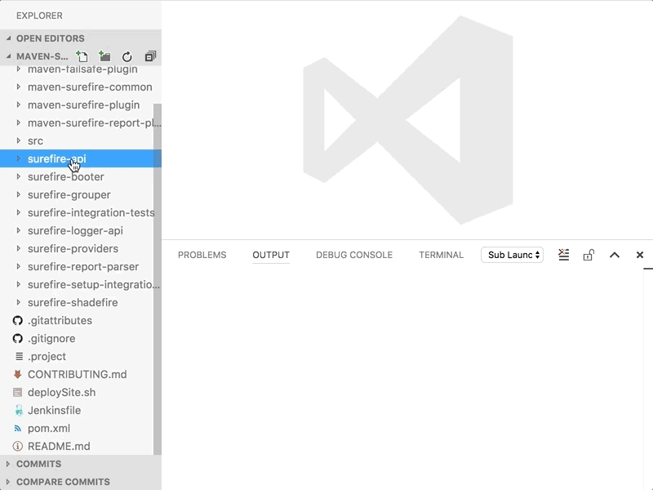Viewport: 653px width, 490px height.
Task: Select the surefire-booter folder name
Action: pos(66,176)
